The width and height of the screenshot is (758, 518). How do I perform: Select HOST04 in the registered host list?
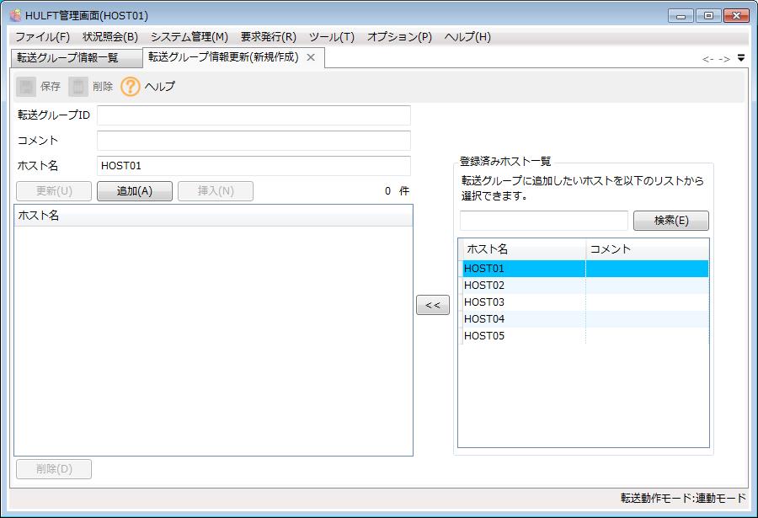585,319
